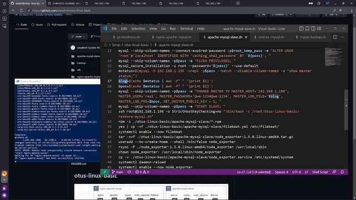Change encoding via UTF-8 indicator
Viewport: 356px width, 200px height.
tap(296, 172)
